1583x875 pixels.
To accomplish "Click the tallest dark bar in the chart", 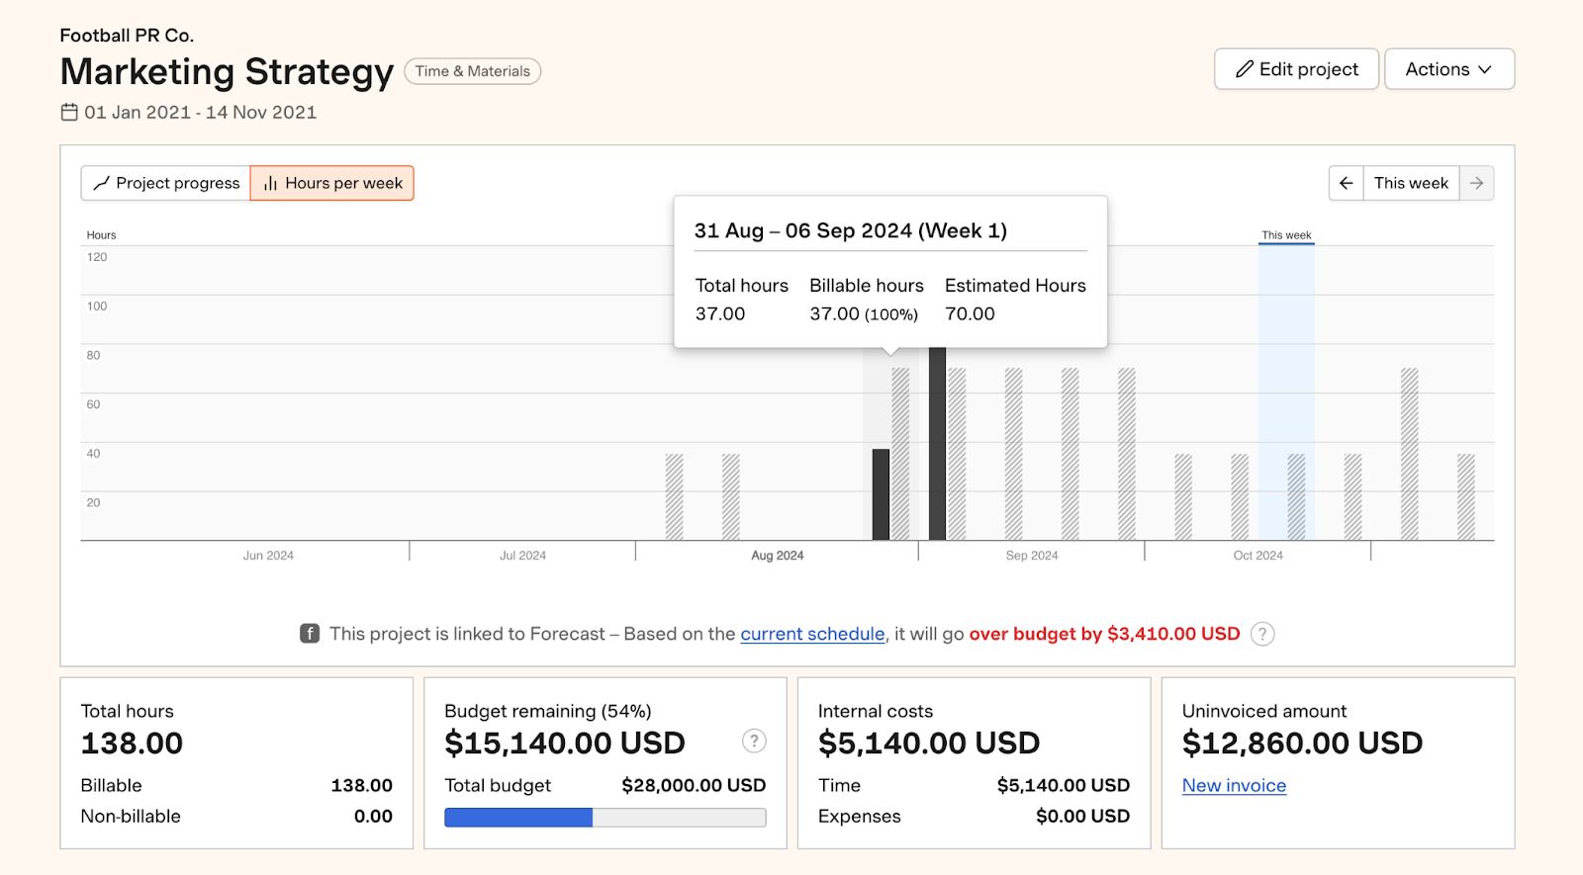I will [x=937, y=445].
